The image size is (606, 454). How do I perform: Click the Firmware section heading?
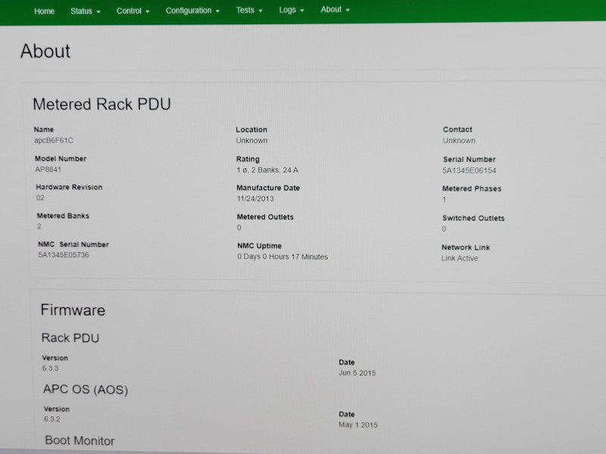[73, 310]
